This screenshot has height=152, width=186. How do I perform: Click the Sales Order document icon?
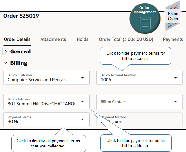point(173,16)
